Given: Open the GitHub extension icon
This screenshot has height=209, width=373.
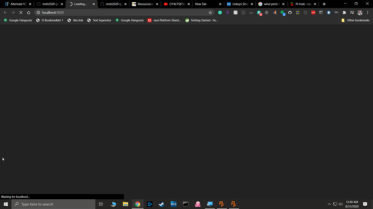Looking at the screenshot, I should click(x=290, y=12).
